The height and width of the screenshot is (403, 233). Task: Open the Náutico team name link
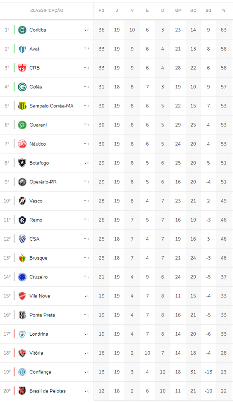click(38, 144)
